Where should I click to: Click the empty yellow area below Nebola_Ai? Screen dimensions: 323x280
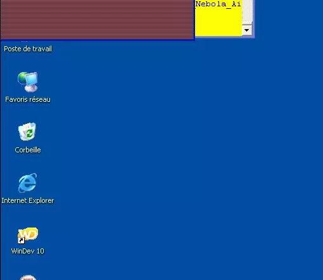pyautogui.click(x=218, y=22)
